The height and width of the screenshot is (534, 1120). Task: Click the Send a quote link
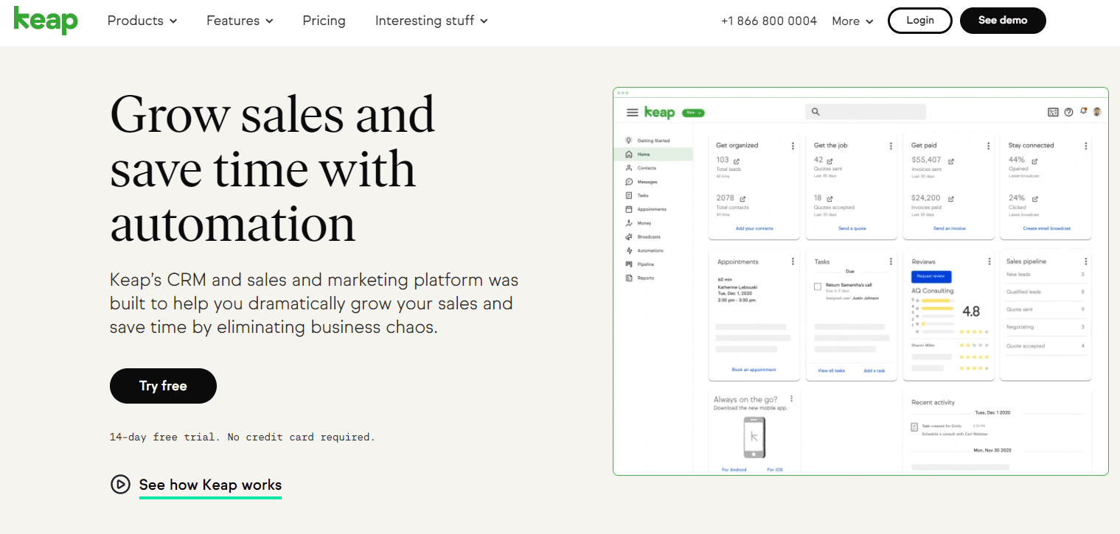pos(852,228)
